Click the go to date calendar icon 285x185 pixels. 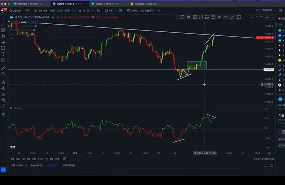click(65, 159)
